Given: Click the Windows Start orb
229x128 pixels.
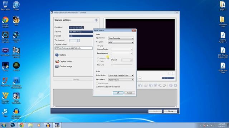Looking at the screenshot, I should pyautogui.click(x=4, y=125).
